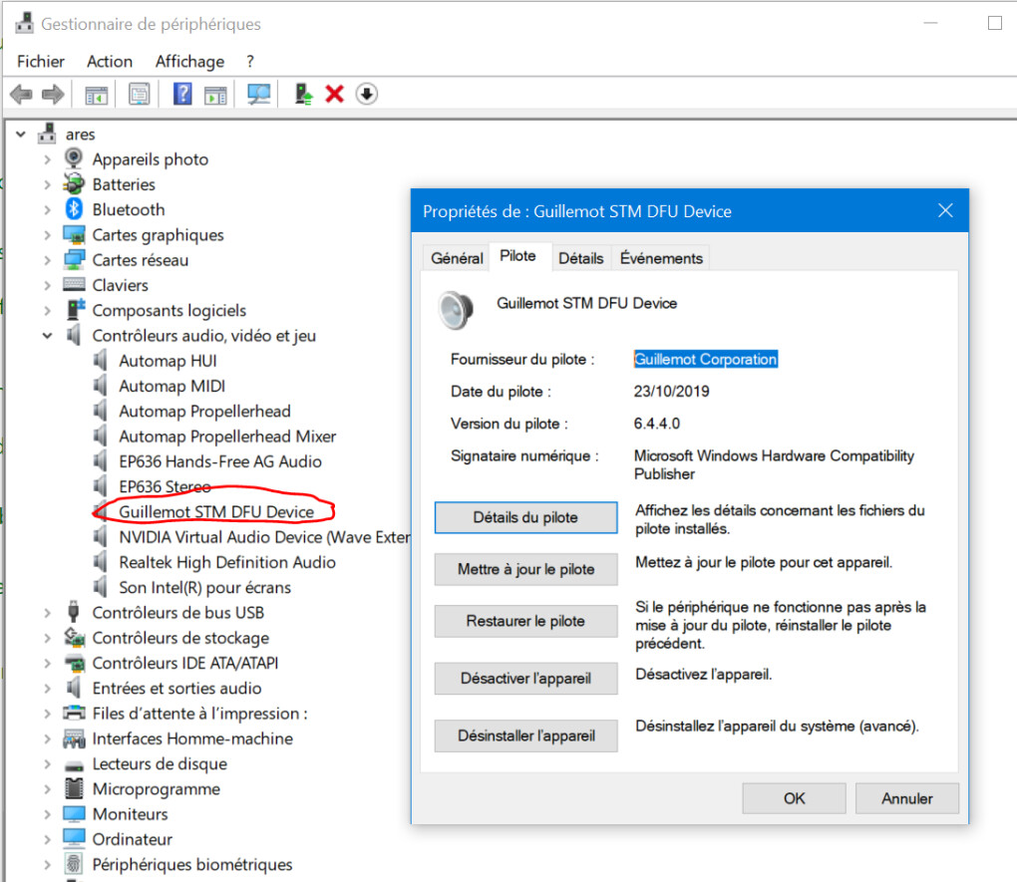
Task: Click the Moniteurs display icon
Action: (74, 813)
